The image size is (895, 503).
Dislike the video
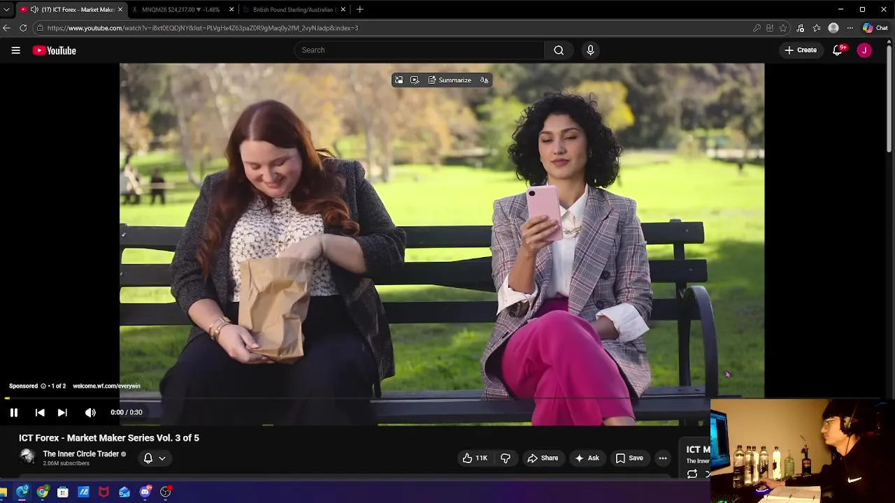[506, 458]
